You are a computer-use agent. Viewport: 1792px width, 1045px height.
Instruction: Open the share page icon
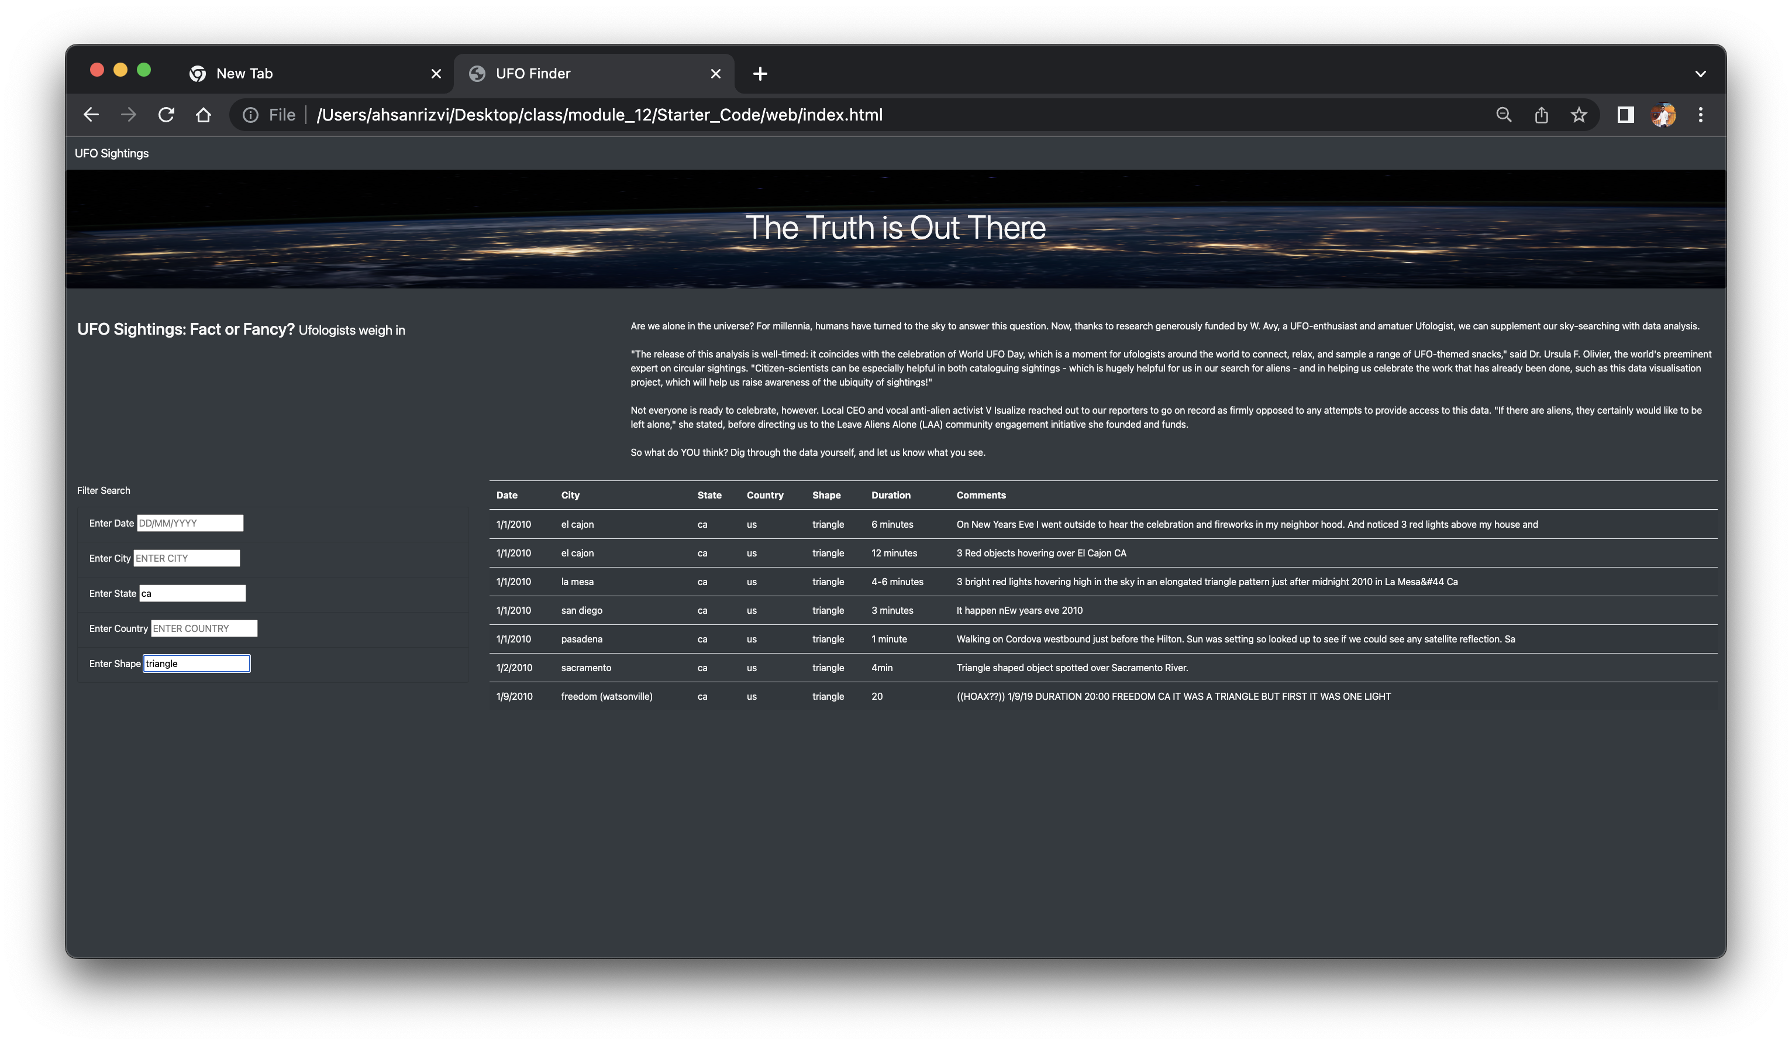pyautogui.click(x=1541, y=115)
